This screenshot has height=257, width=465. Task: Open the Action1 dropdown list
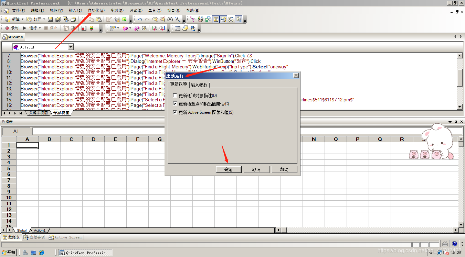pos(71,47)
